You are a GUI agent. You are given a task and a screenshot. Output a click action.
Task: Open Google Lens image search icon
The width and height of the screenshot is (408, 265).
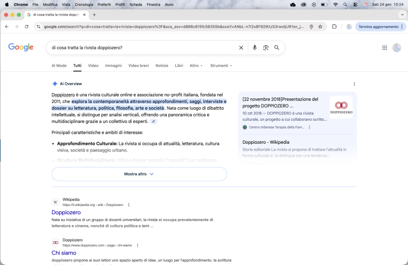tap(266, 48)
